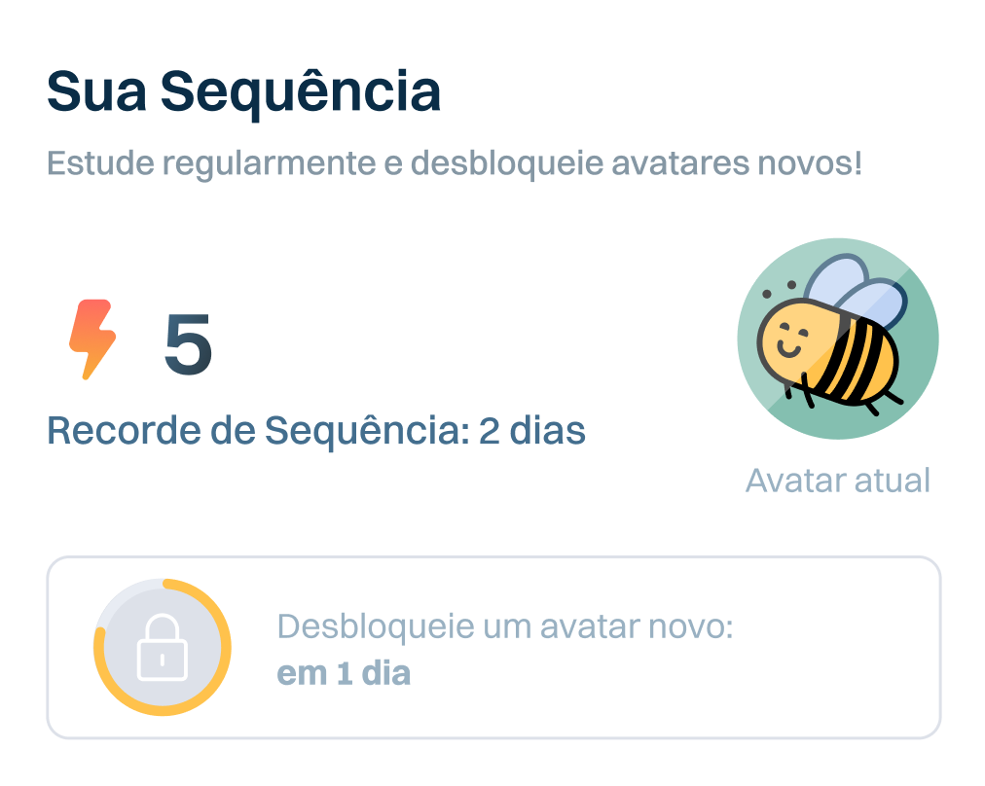Image resolution: width=985 pixels, height=786 pixels.
Task: Click the "2 dias" record value
Action: [532, 430]
